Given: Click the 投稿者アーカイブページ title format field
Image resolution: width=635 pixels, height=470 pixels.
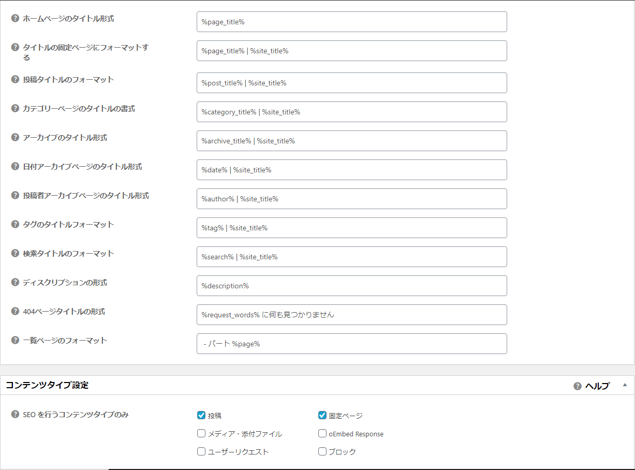Looking at the screenshot, I should point(351,199).
